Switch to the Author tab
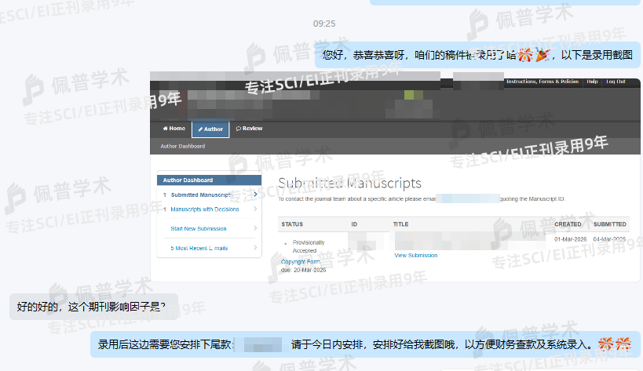643x371 pixels. [210, 129]
